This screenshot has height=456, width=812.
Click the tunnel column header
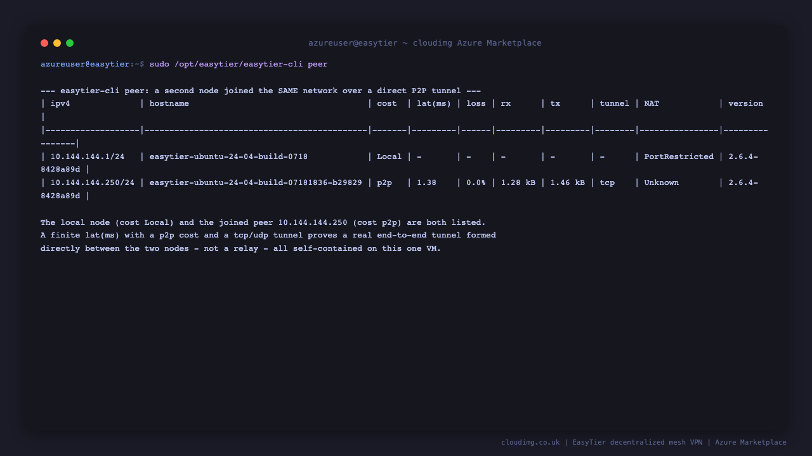615,103
